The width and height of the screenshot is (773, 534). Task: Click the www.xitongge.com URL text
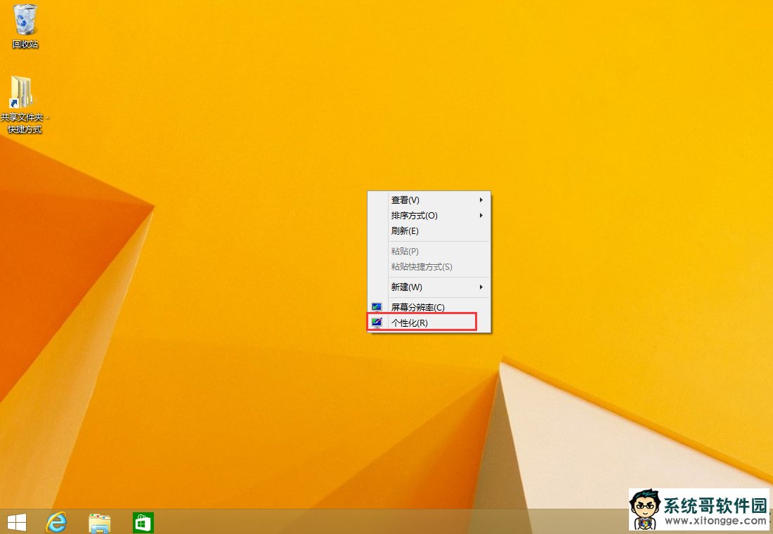(715, 521)
